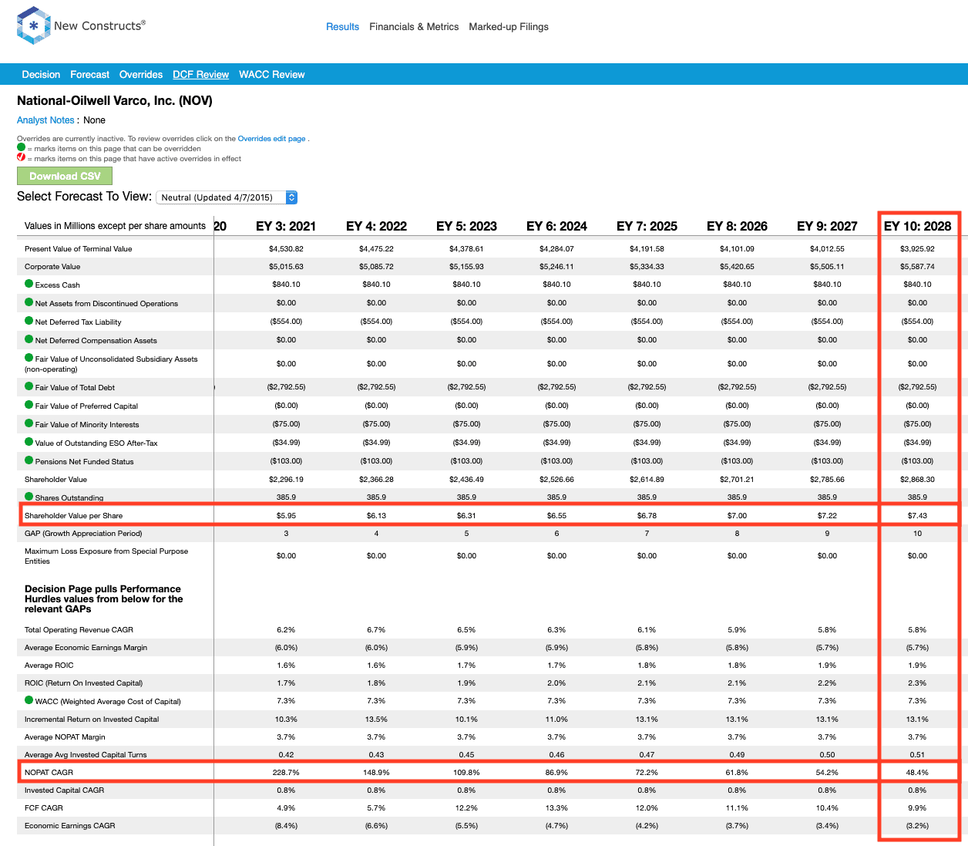Click the Present Value of Terminal Value label
Viewport: 968px width, 846px height.
click(78, 248)
